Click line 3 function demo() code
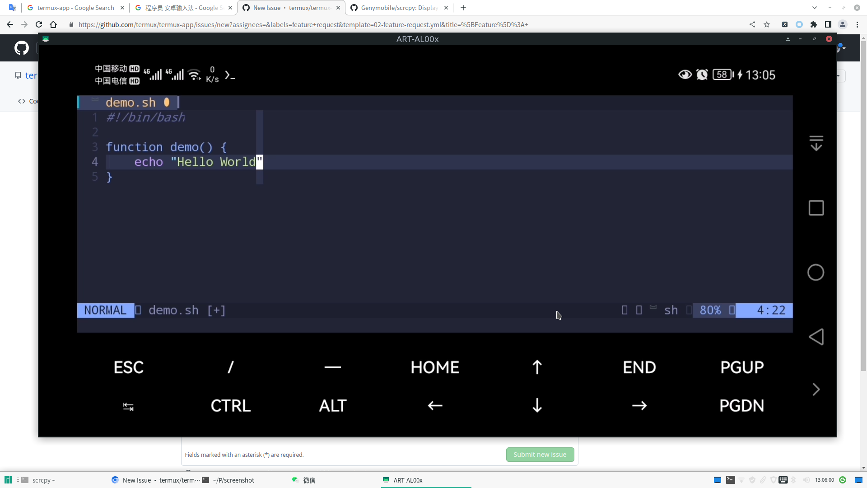 pos(166,147)
